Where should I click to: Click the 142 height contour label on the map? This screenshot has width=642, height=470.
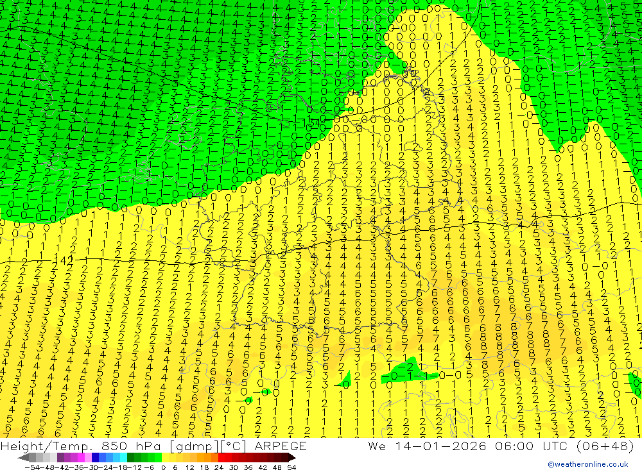64,260
